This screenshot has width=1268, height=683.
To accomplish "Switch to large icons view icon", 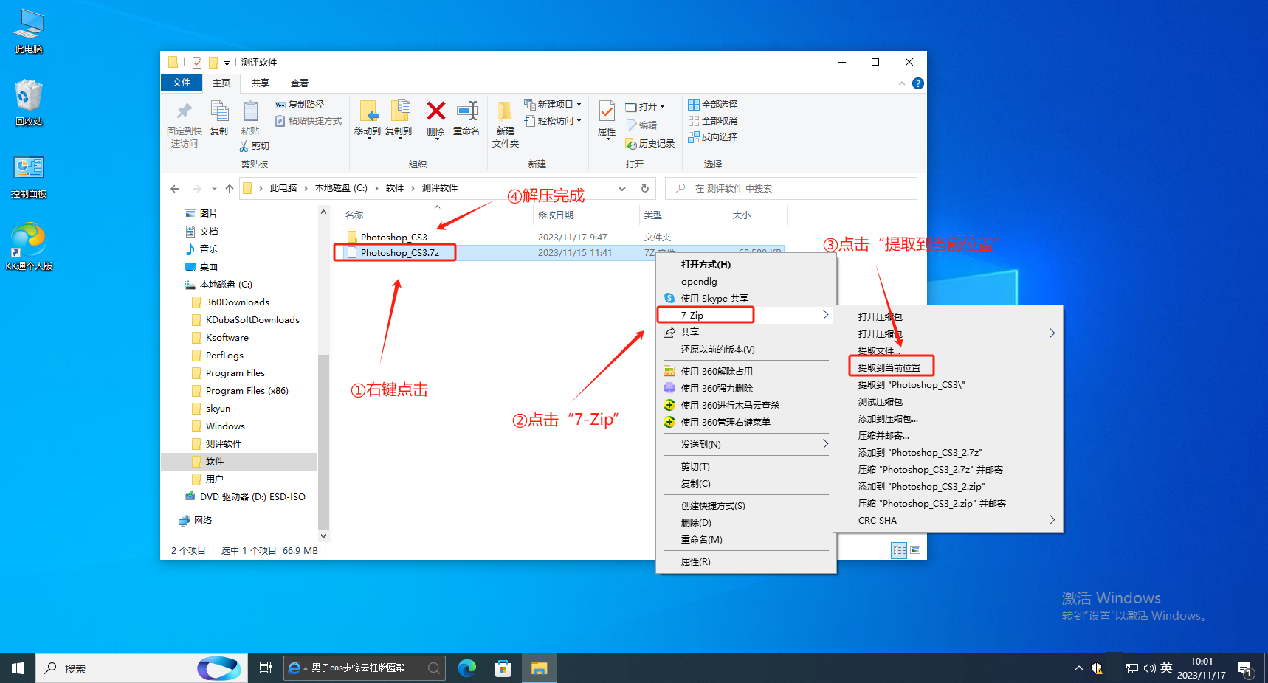I will [x=915, y=550].
